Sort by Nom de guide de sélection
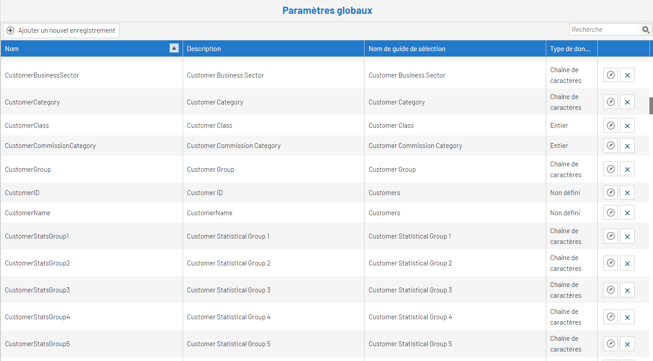 click(407, 49)
